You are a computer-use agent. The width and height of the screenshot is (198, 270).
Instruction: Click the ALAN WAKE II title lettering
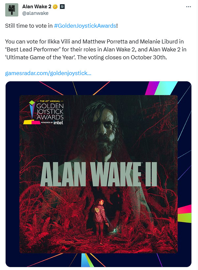click(99, 174)
